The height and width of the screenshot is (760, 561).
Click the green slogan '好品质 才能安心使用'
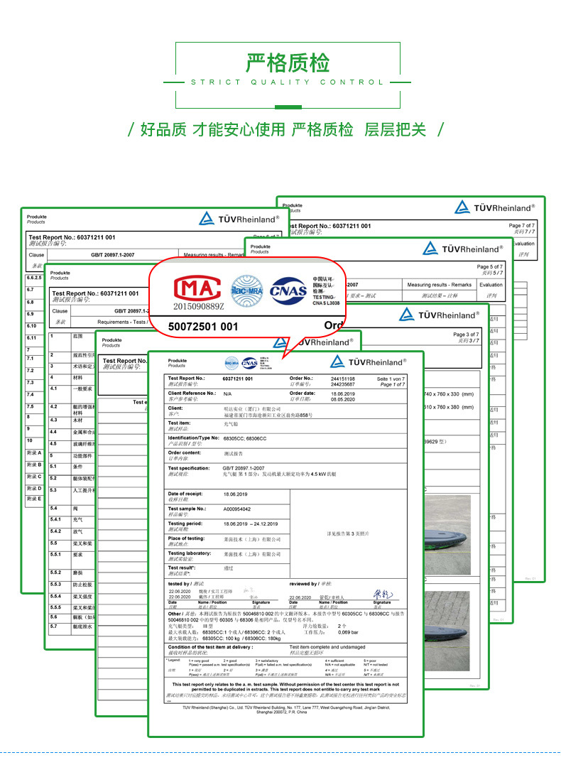tap(212, 129)
